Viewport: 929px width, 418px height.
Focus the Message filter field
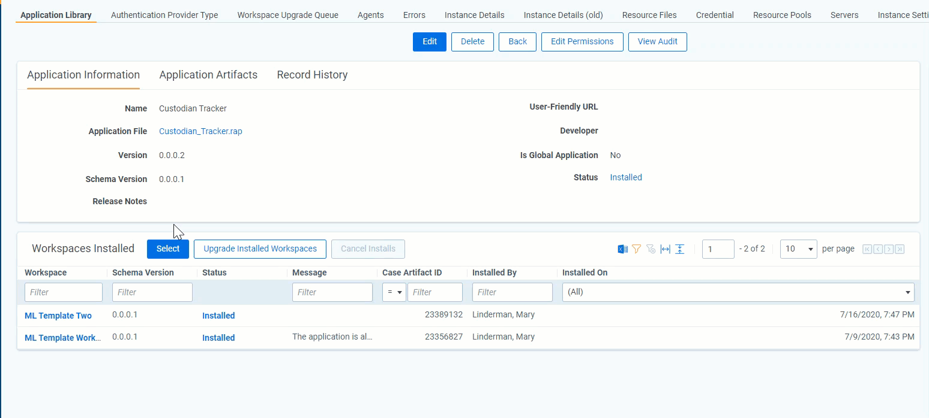332,292
